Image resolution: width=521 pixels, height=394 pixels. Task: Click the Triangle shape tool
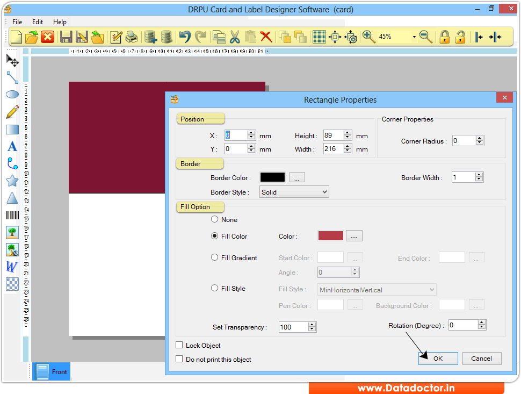(x=12, y=198)
